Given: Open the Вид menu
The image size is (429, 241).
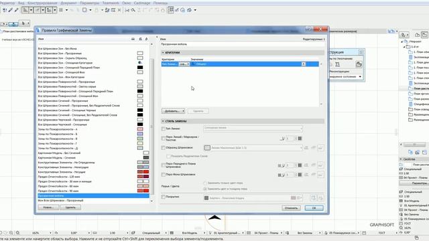Looking at the screenshot, I should (21, 3).
